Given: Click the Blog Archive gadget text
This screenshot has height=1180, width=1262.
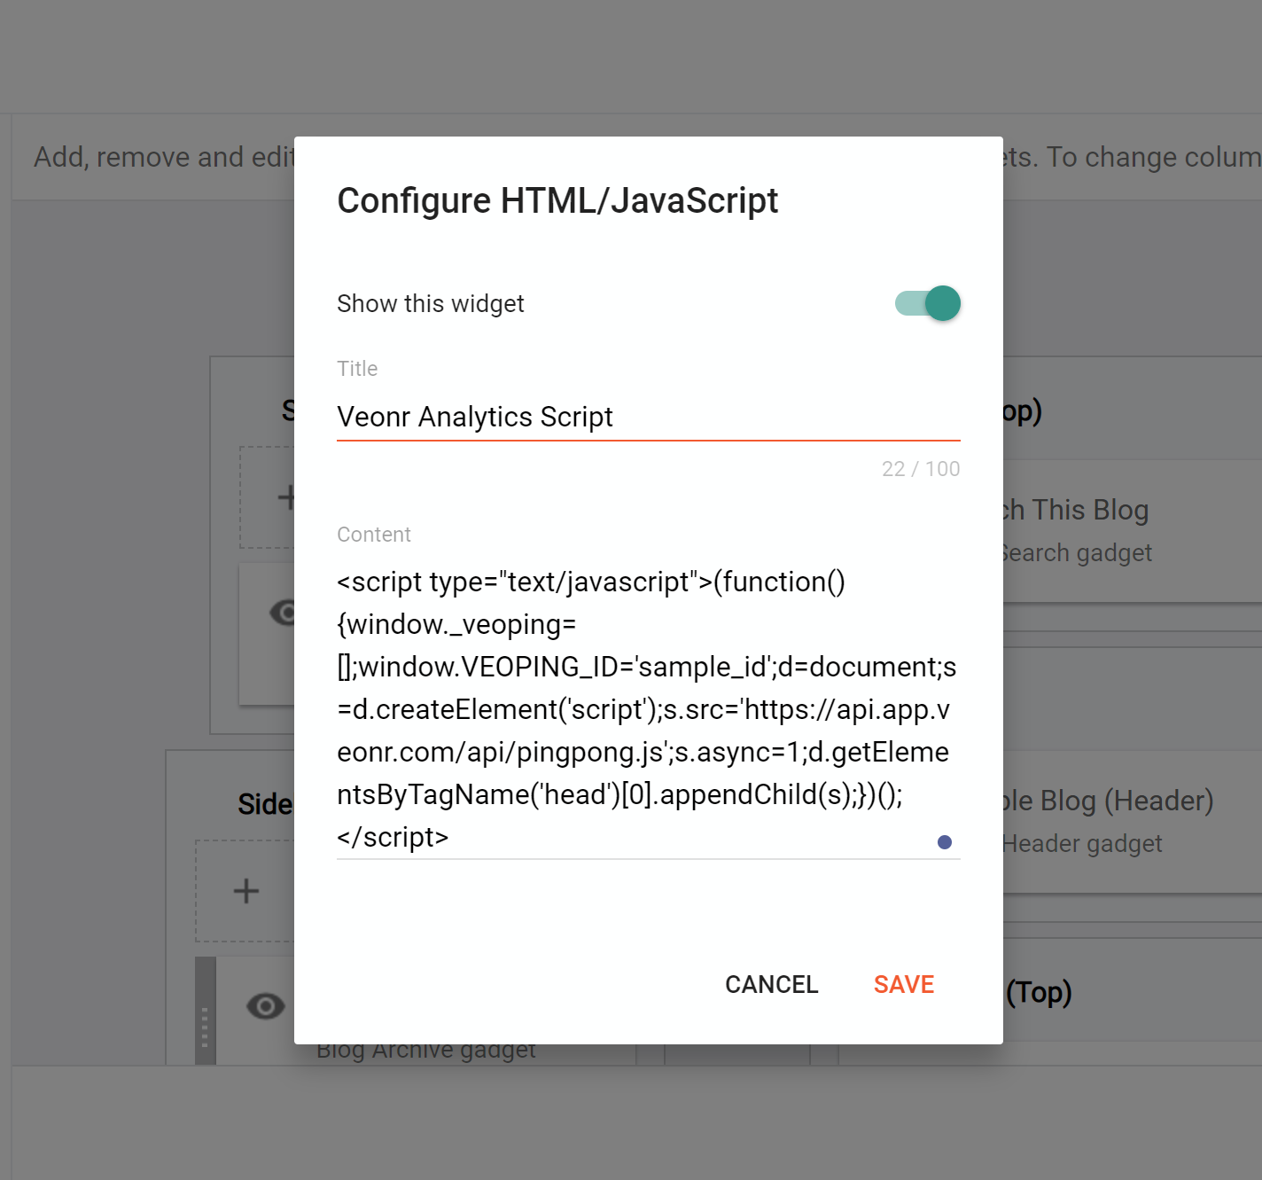Looking at the screenshot, I should [x=426, y=1052].
